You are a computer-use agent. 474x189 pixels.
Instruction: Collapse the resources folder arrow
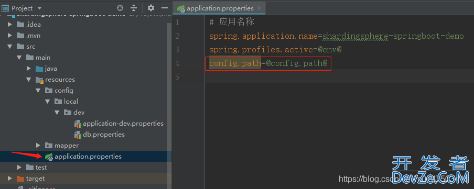29,80
